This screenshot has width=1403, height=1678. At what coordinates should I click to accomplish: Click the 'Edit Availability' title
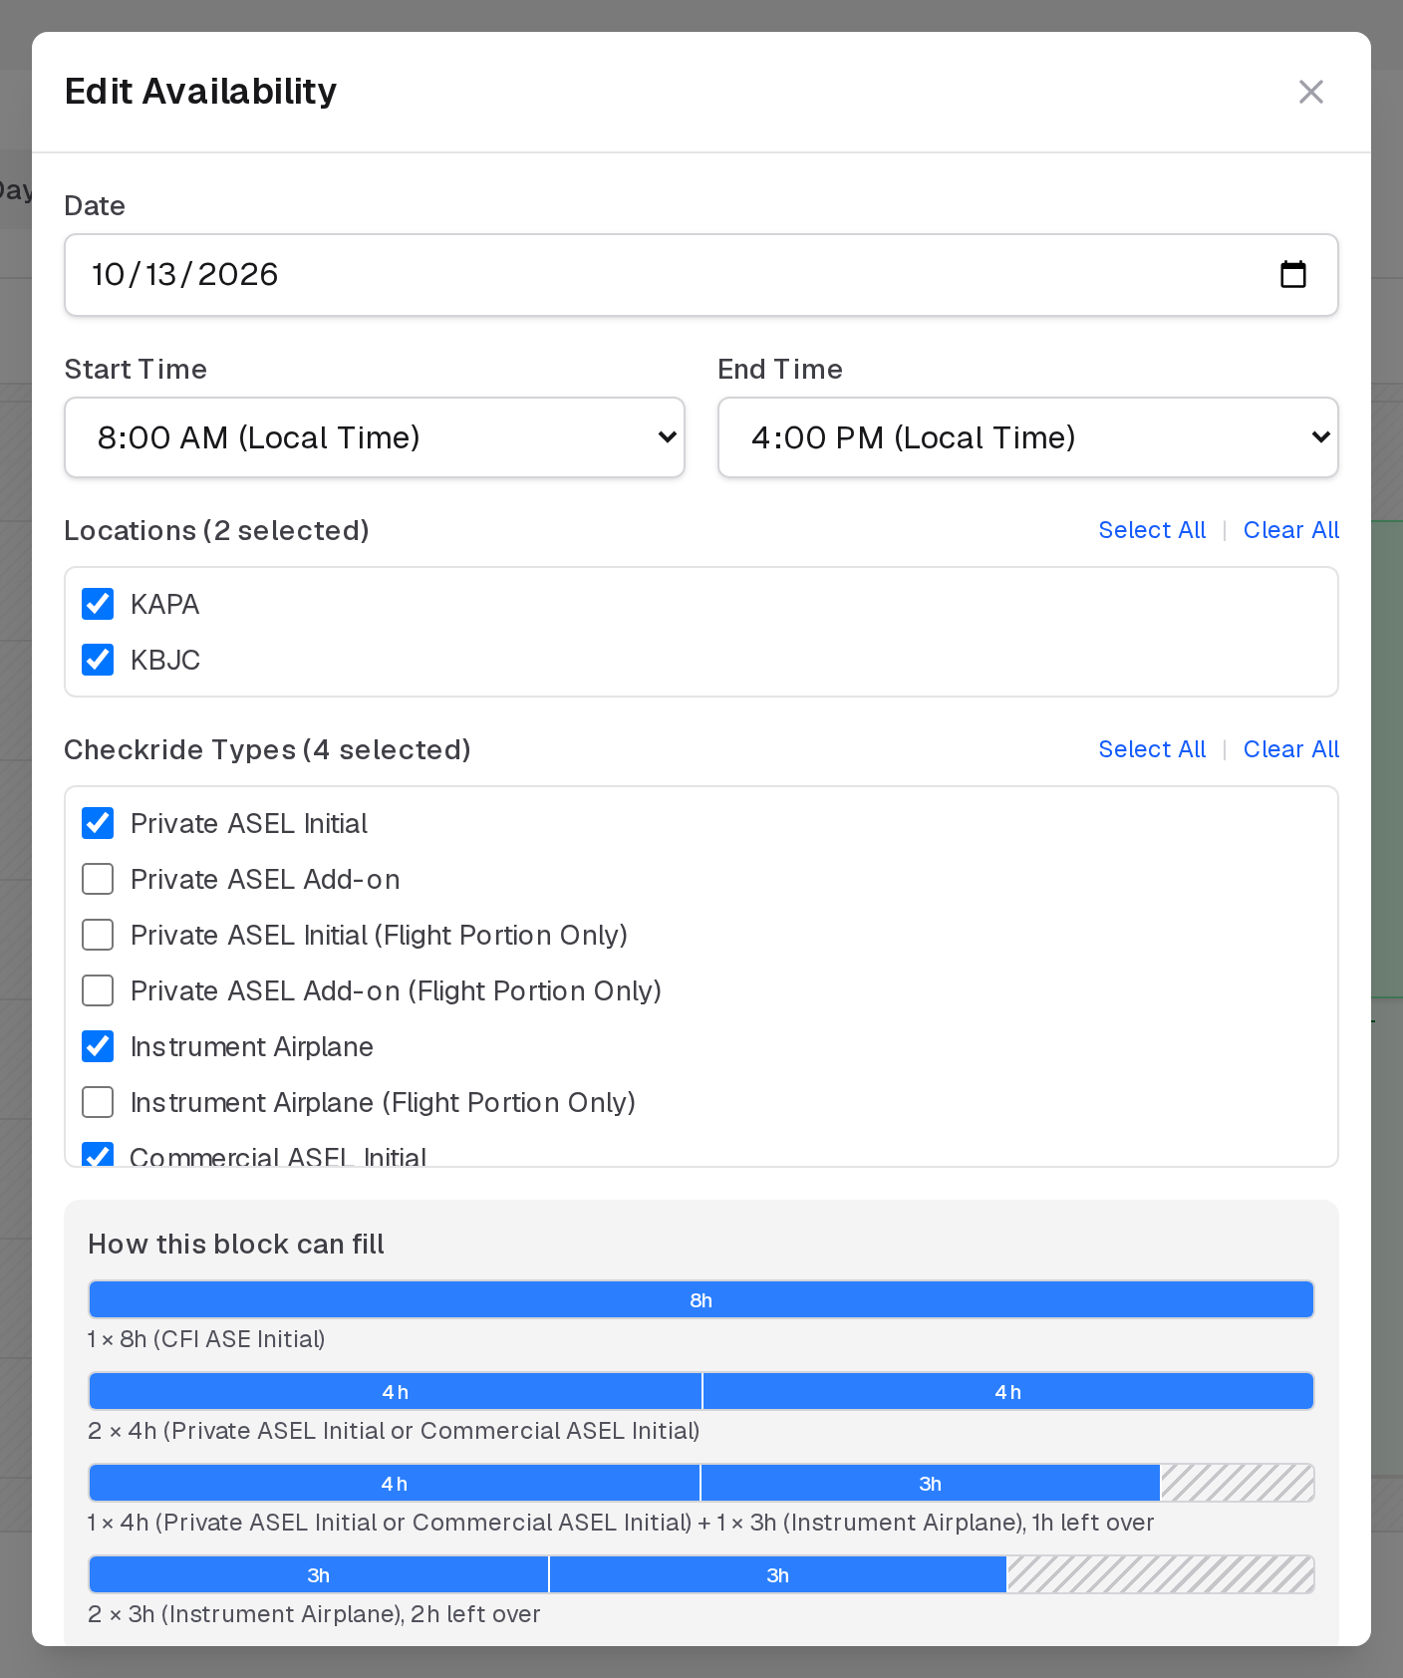tap(200, 92)
